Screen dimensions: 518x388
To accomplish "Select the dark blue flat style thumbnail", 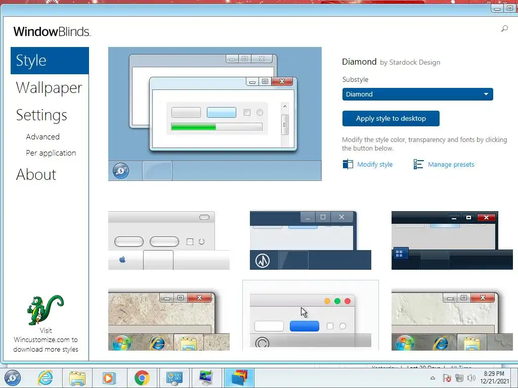I will tap(311, 240).
